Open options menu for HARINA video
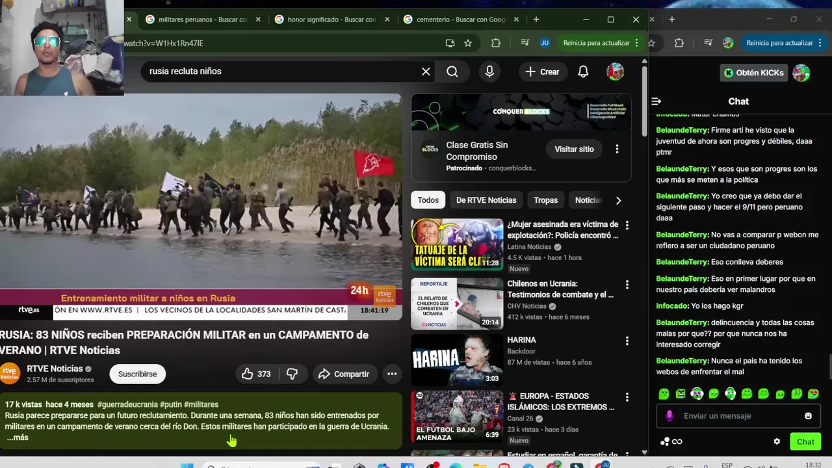This screenshot has height=468, width=832. (627, 341)
